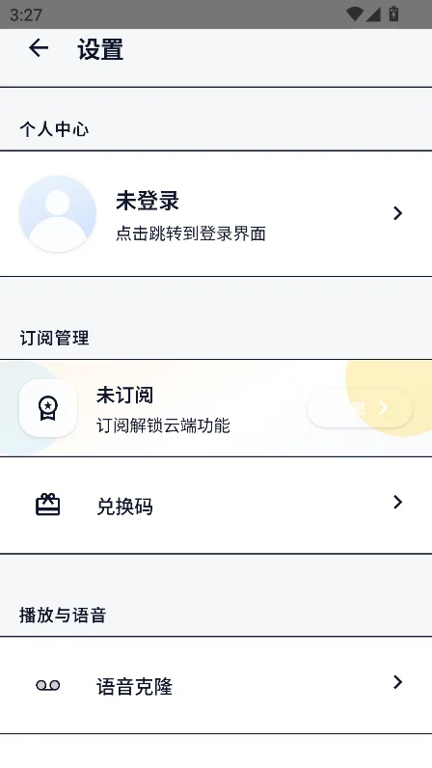Select the 语音克隆 menu entry

pyautogui.click(x=216, y=685)
